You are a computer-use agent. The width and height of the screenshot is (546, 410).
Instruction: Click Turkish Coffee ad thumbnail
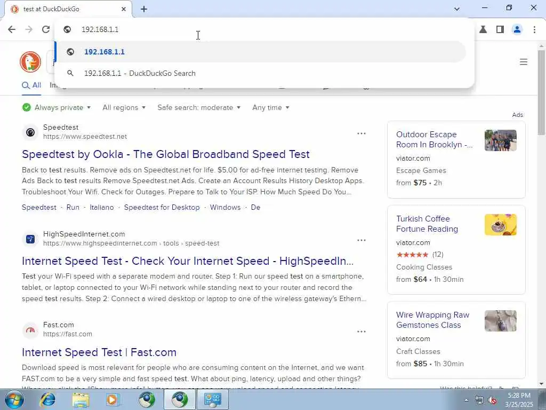click(500, 225)
